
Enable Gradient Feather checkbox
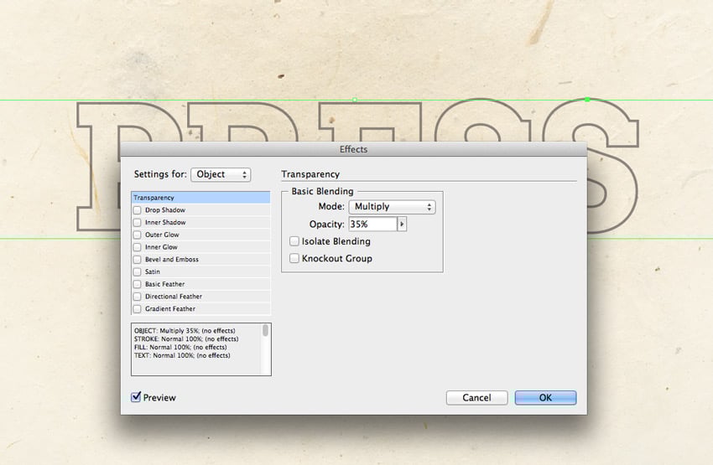138,309
